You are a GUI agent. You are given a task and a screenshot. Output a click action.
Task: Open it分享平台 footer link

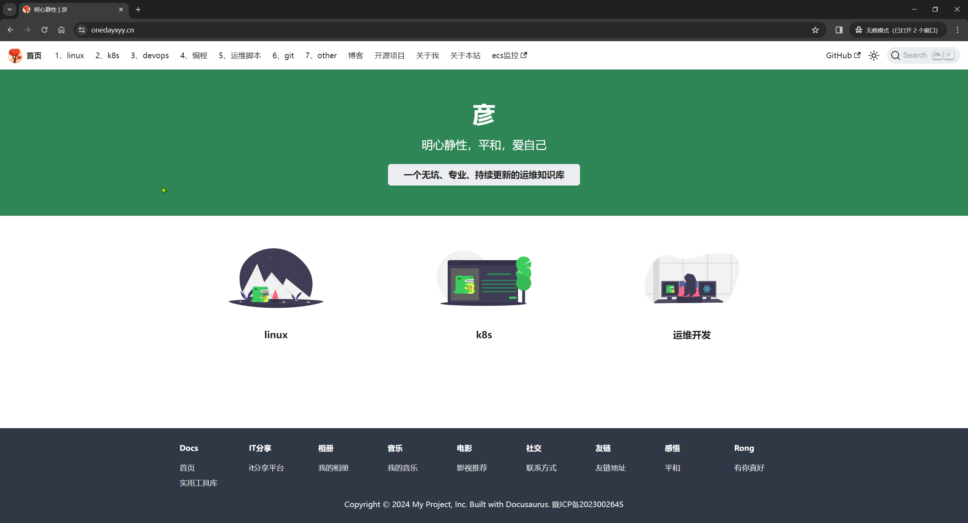pos(267,468)
